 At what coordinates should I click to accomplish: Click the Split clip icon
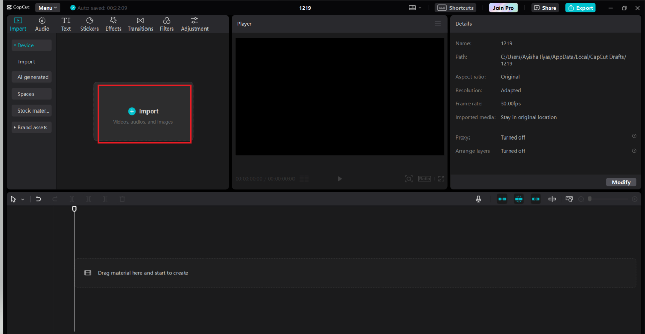[x=72, y=199]
